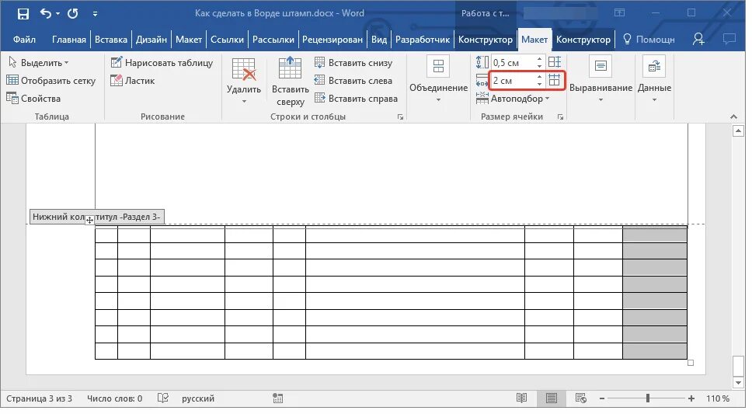Click Вставить слева

click(353, 81)
